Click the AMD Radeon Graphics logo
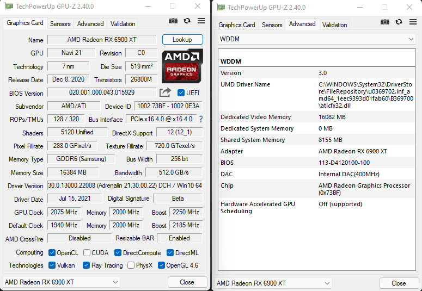 [182, 66]
